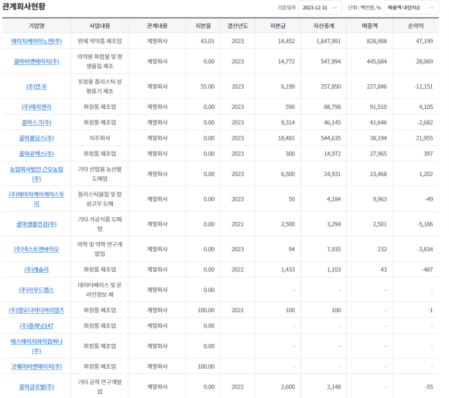This screenshot has width=449, height=398.
Task: Click the 자본금 column header
Action: (278, 26)
